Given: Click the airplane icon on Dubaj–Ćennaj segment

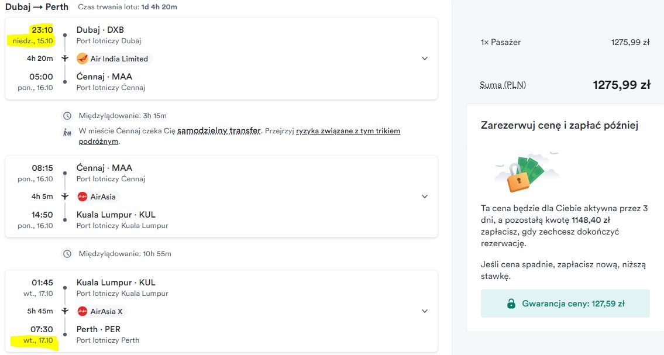Looking at the screenshot, I should (x=65, y=58).
